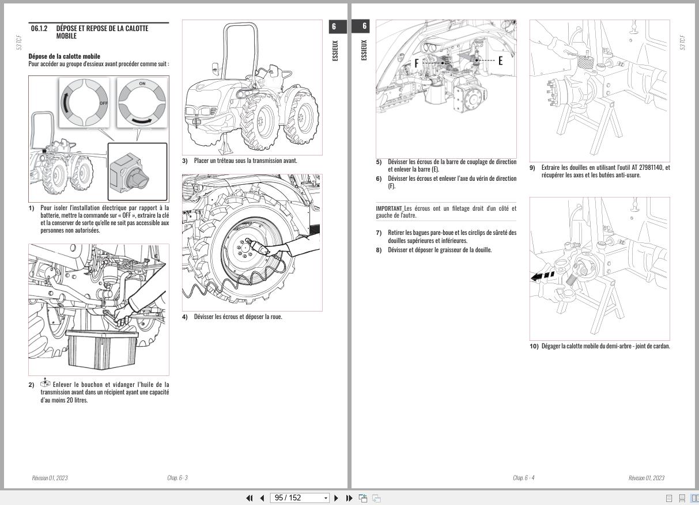Click the mobile cap removal illustration with arrow
699x505 pixels.
[x=600, y=269]
